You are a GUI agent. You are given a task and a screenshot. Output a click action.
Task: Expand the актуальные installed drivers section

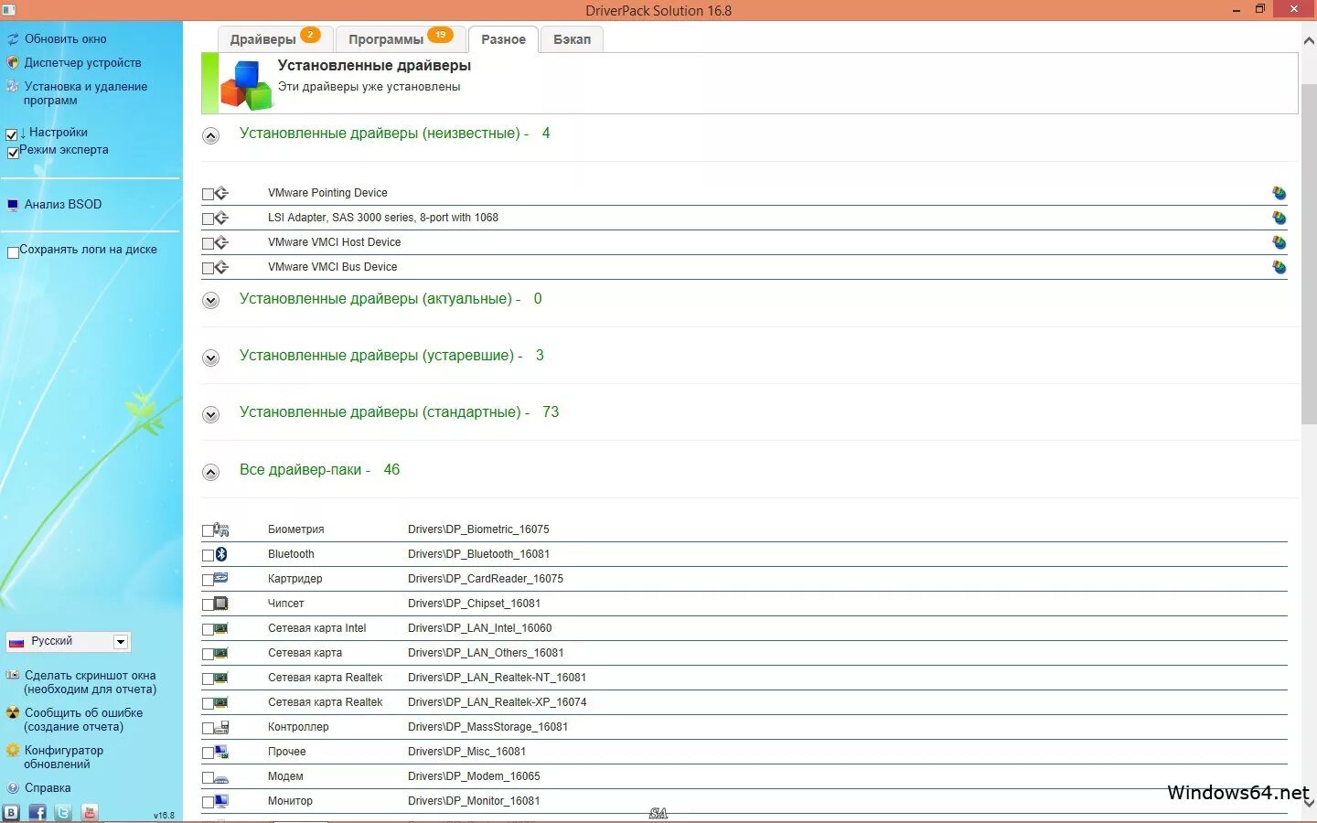click(210, 300)
